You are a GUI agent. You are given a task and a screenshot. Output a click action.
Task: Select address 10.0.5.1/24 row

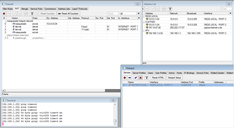coord(187,25)
